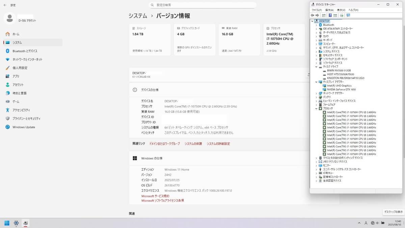Click the ローカル アカウント profile avatar
The height and width of the screenshot is (228, 405).
point(10,18)
